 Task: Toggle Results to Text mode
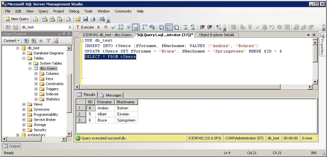point(161,27)
